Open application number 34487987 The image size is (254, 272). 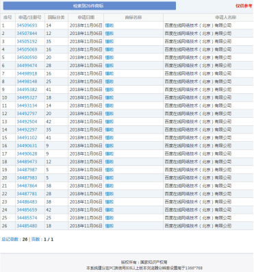27,170
